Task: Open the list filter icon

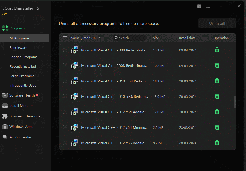Action: (x=65, y=38)
